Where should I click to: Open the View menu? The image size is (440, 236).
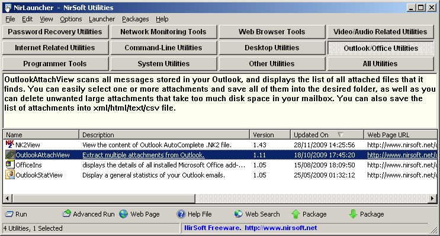pos(46,19)
